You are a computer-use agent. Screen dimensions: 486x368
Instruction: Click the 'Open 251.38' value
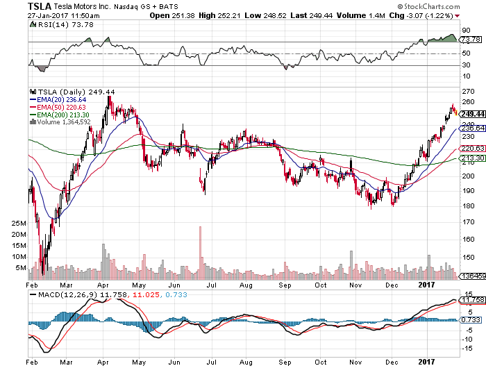coord(172,15)
